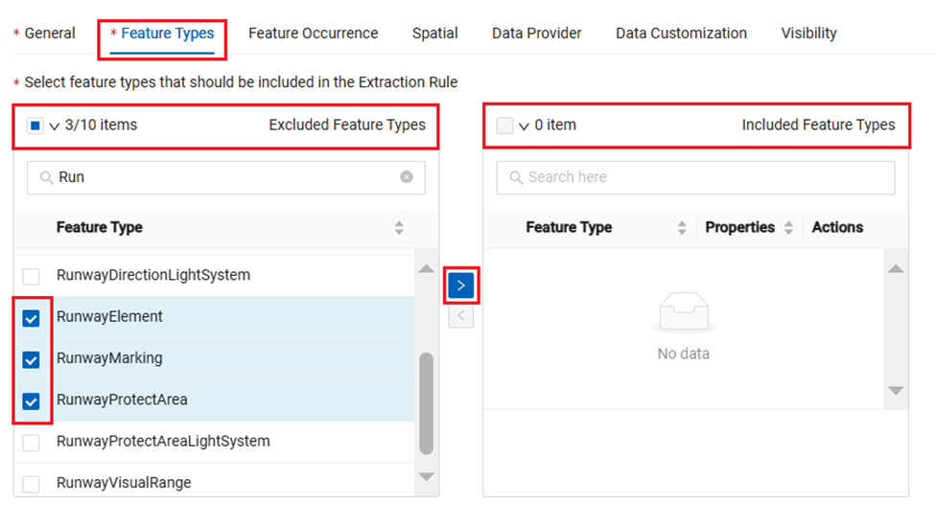Go to Data Provider tab
Viewport: 936px width, 525px height.
coord(537,34)
